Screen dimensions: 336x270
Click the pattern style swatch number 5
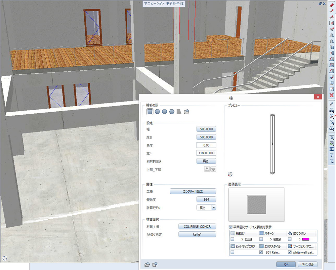[277, 239]
